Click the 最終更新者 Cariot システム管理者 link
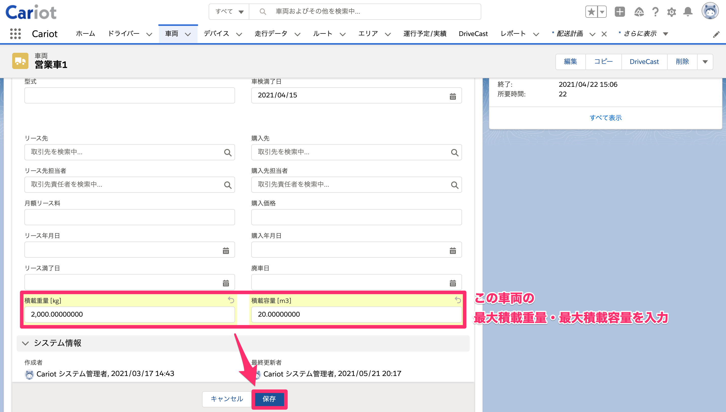Viewport: 726px width, 412px height. [x=299, y=374]
